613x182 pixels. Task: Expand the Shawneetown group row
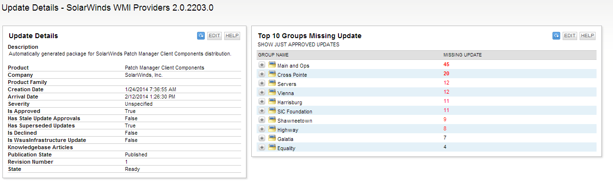[x=261, y=120]
